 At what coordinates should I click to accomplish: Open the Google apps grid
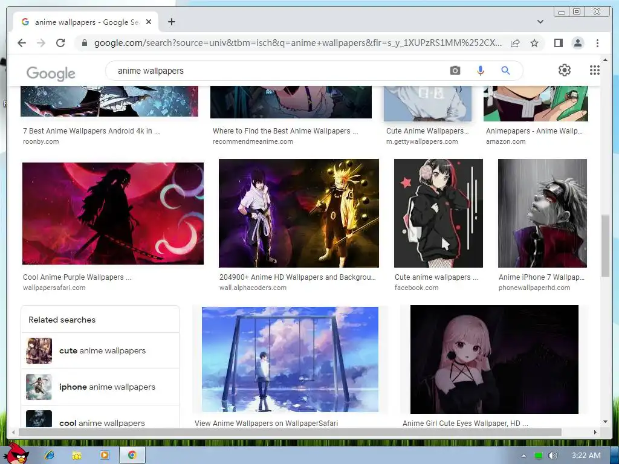(595, 70)
